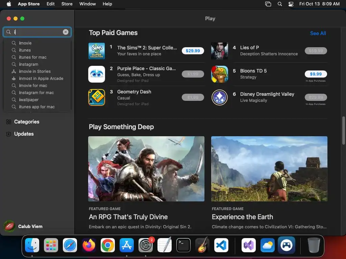Open TextEdit from the Dock
Image resolution: width=346 pixels, height=259 pixels.
[165, 245]
